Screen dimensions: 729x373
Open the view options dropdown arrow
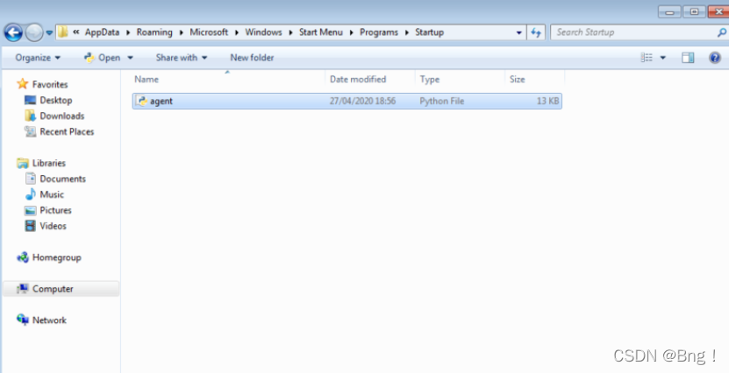point(663,58)
